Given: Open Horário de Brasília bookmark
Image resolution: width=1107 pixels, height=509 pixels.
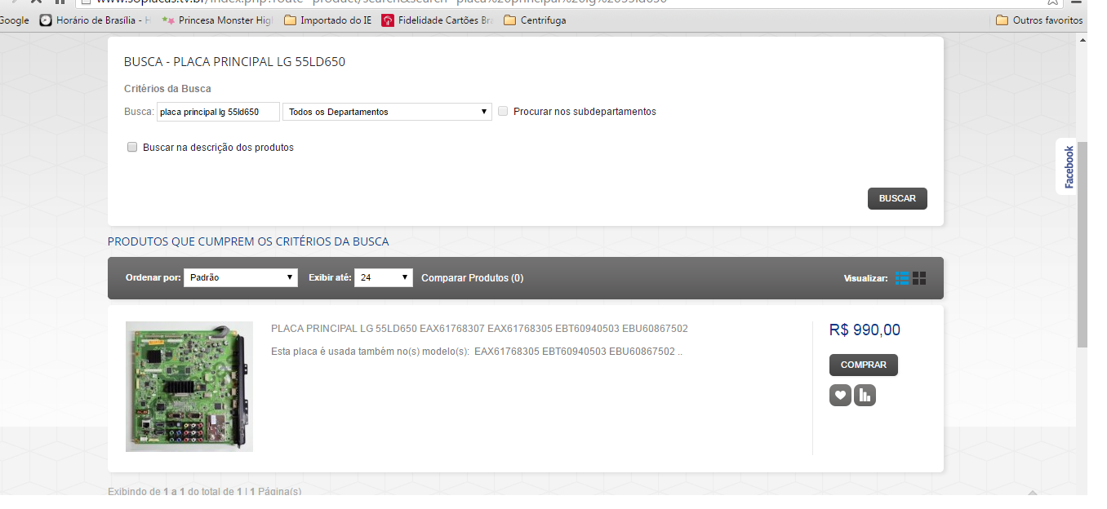Looking at the screenshot, I should [x=95, y=20].
